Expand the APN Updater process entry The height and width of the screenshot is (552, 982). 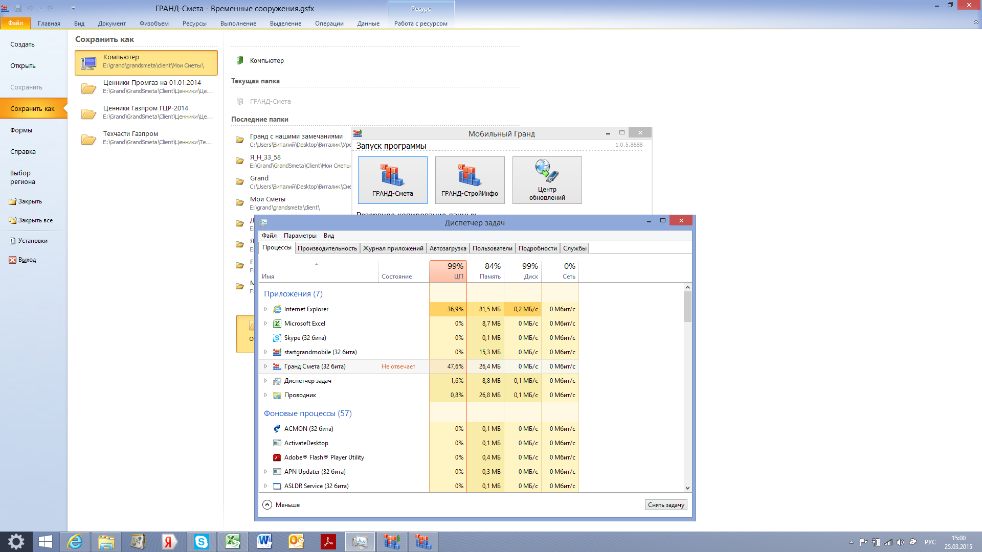click(265, 472)
